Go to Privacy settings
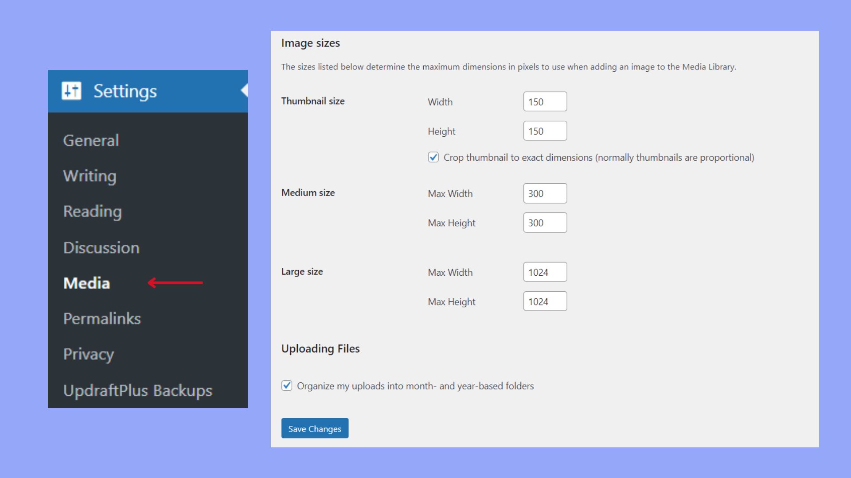Viewport: 851px width, 478px height. tap(88, 354)
